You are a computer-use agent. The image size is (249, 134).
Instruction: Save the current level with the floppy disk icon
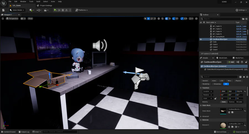click(3, 10)
